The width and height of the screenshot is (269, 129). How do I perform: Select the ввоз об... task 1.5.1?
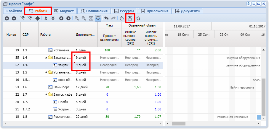click(83, 80)
